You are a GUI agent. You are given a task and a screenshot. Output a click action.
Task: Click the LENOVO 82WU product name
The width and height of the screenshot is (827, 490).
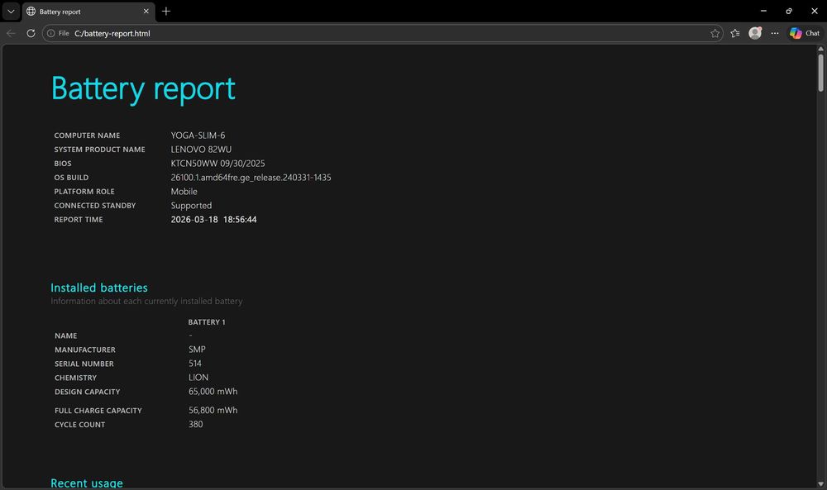[201, 150]
